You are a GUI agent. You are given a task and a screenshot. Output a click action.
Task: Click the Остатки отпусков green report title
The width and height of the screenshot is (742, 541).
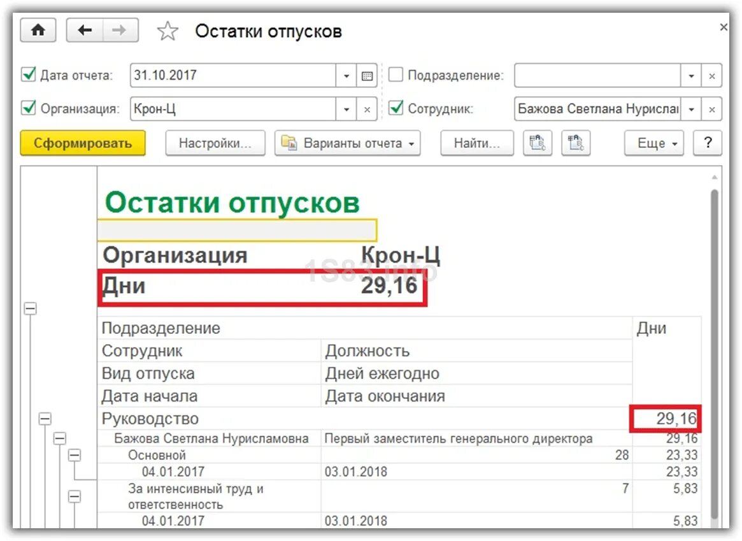[232, 203]
